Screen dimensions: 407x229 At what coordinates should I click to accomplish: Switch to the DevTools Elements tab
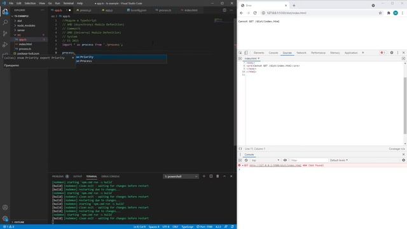(x=259, y=53)
